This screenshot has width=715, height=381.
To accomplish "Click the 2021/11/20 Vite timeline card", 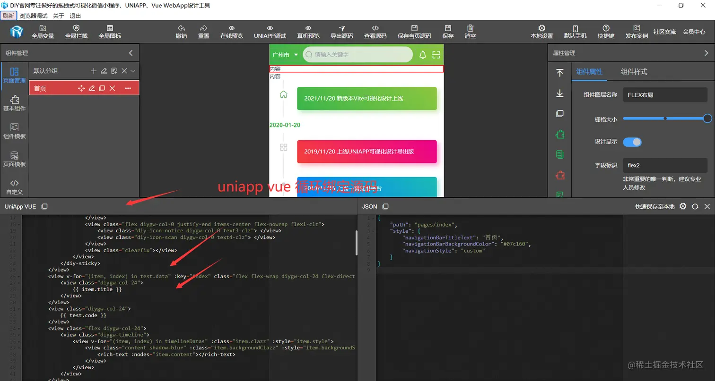I will click(367, 98).
